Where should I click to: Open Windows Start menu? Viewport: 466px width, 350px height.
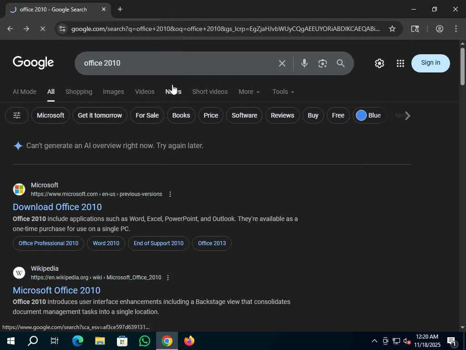(11, 341)
